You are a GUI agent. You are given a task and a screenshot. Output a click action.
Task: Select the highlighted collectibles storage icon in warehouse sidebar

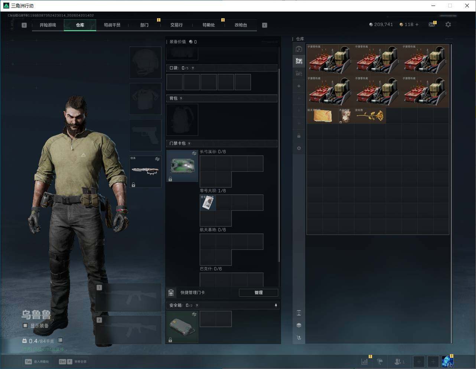[x=299, y=61]
